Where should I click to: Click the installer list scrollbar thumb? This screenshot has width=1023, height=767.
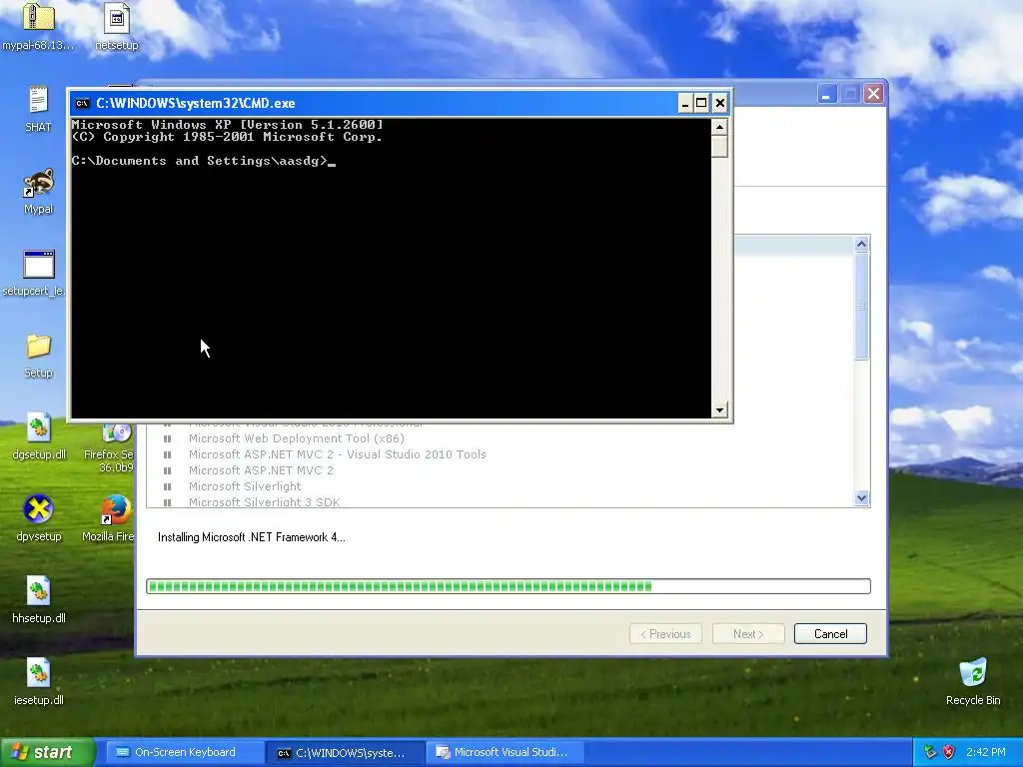861,306
